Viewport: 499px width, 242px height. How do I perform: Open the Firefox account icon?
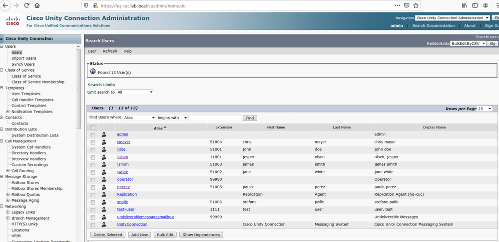[x=486, y=5]
